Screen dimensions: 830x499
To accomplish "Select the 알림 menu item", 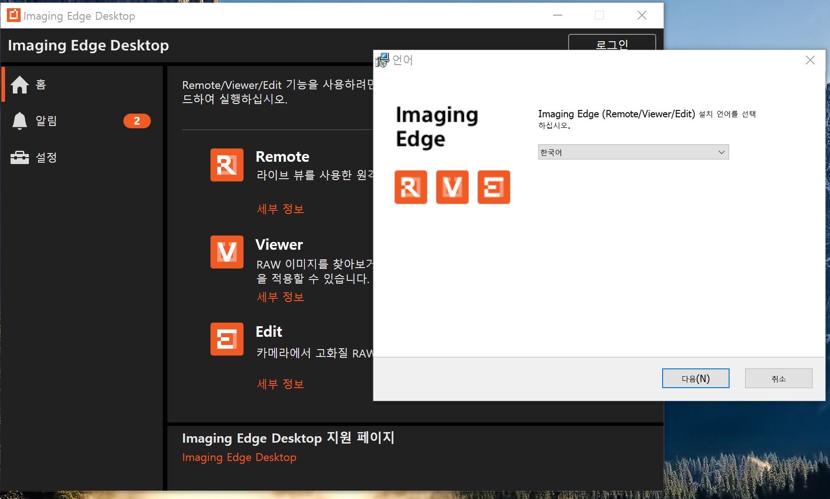I will pyautogui.click(x=82, y=121).
